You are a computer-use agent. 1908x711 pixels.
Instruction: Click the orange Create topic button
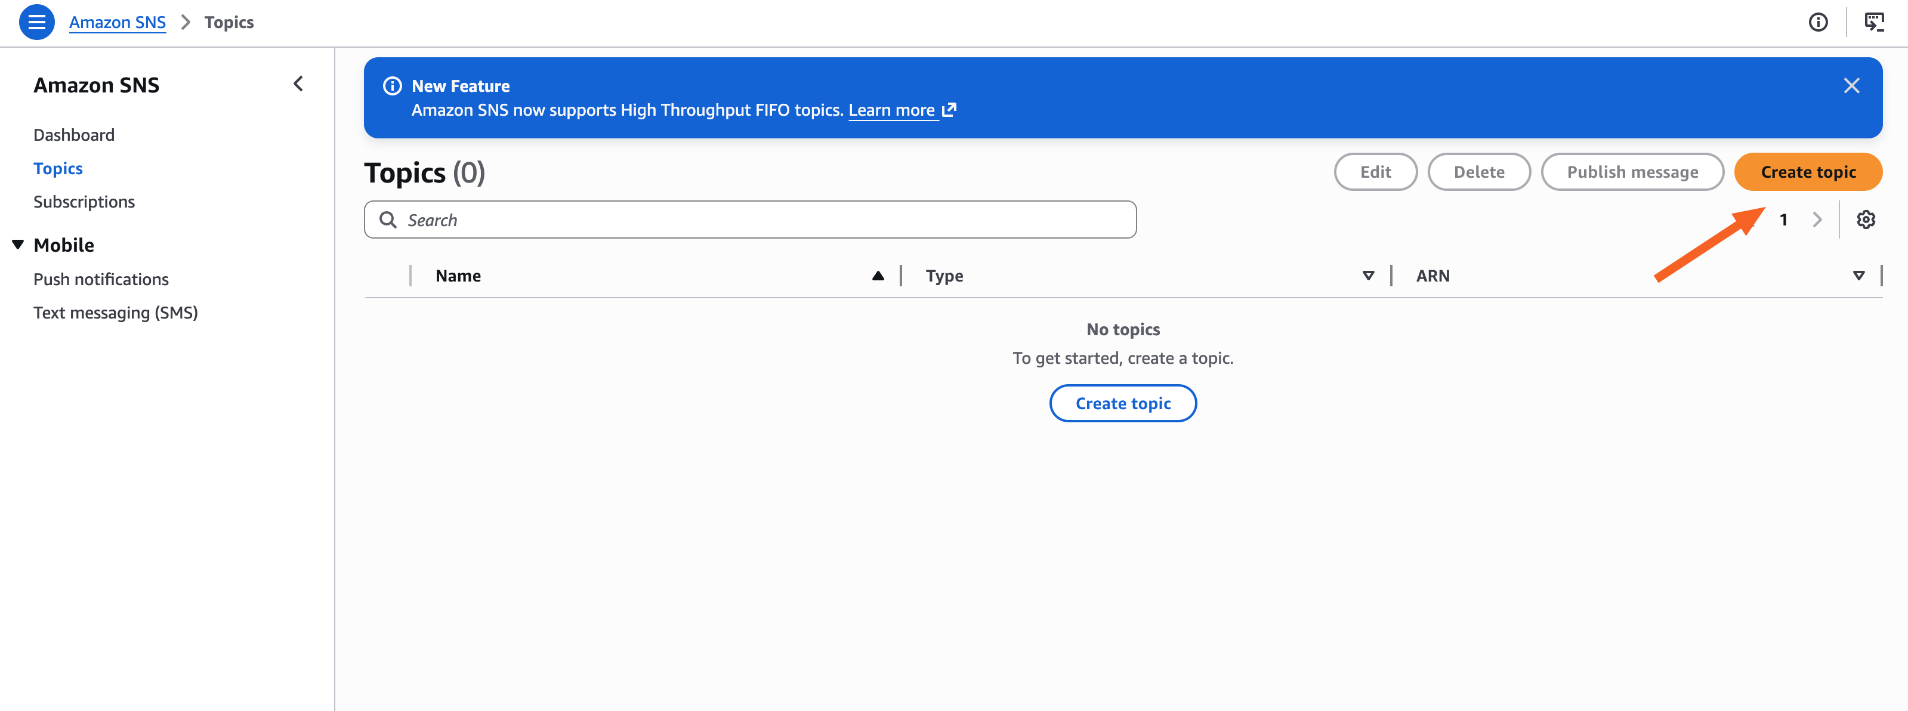[x=1807, y=172]
